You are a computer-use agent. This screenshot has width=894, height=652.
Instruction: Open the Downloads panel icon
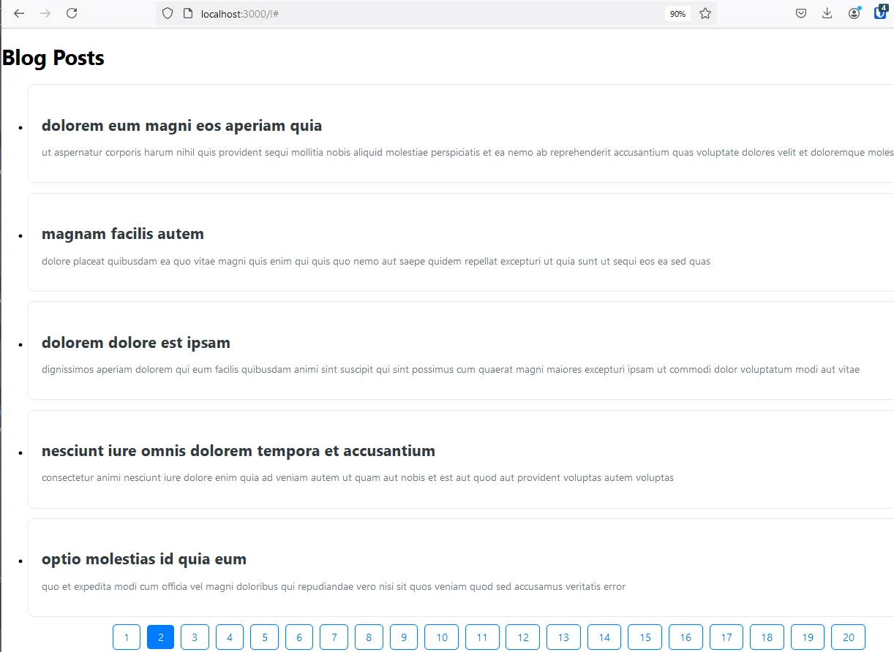(827, 13)
